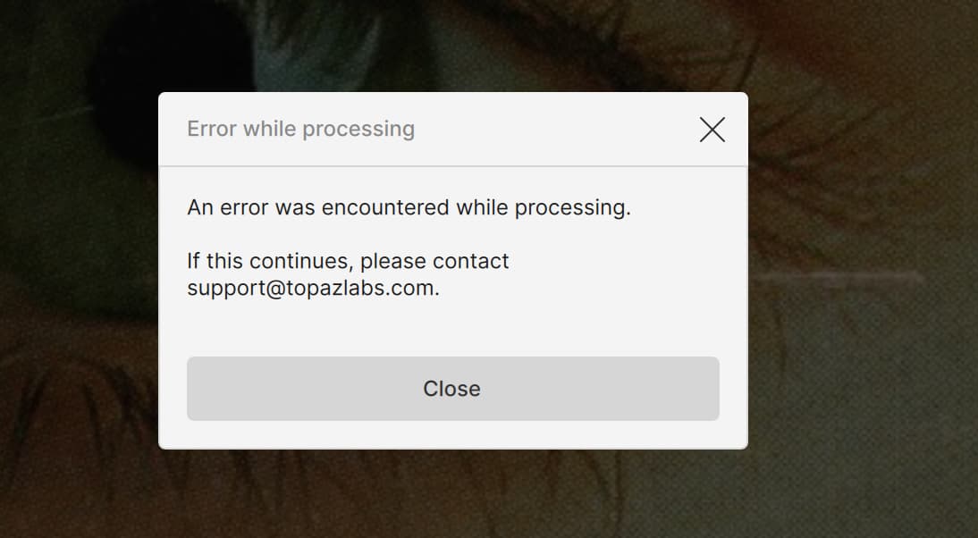Click the word "processing" in the dialog title

tap(358, 129)
